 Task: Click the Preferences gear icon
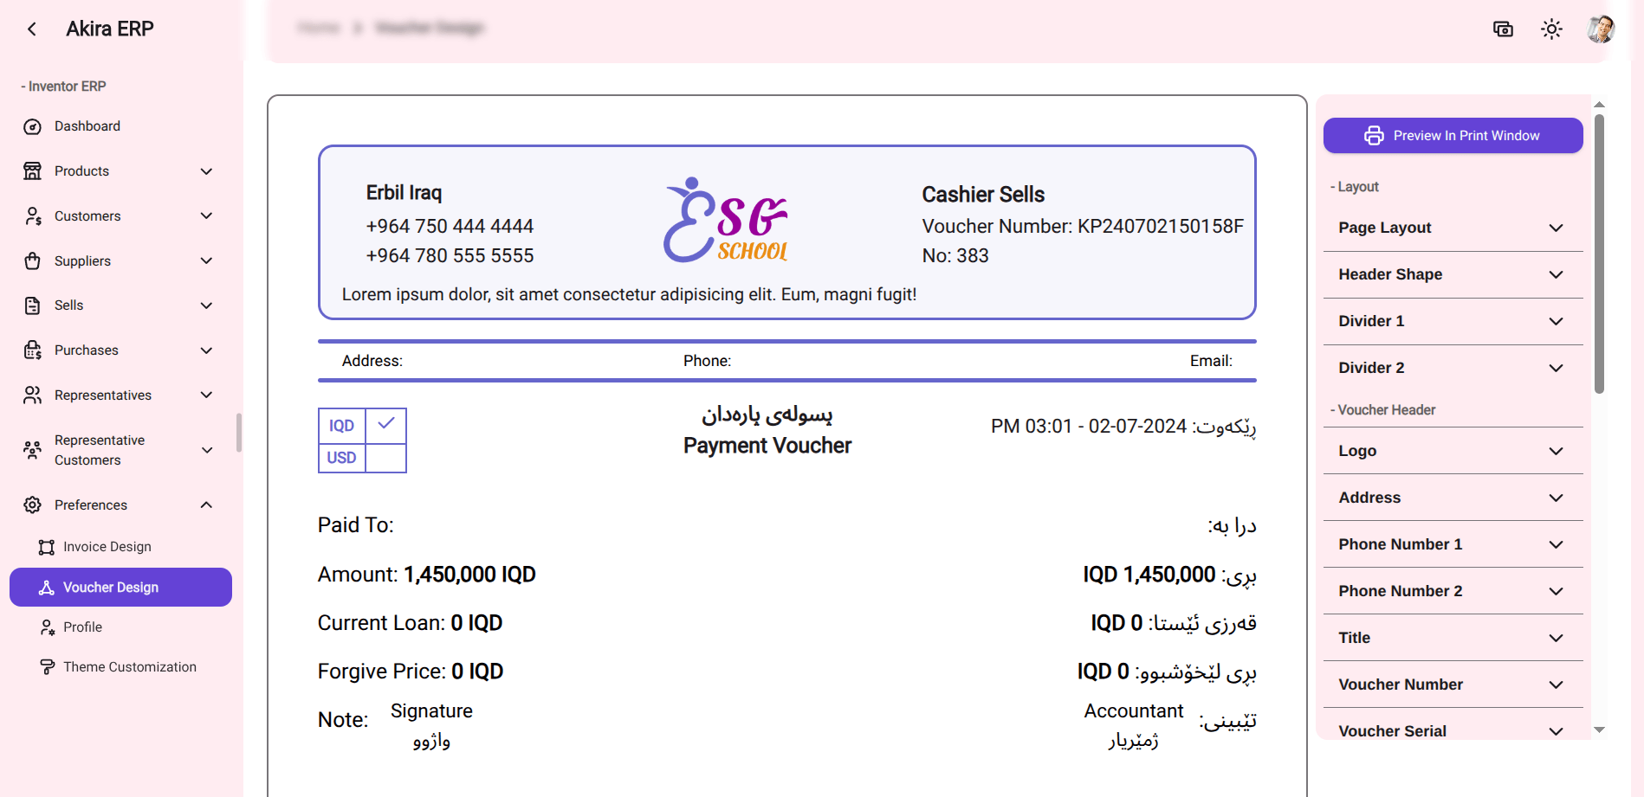point(33,505)
